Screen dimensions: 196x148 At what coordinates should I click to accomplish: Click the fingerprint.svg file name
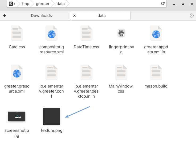point(121,50)
